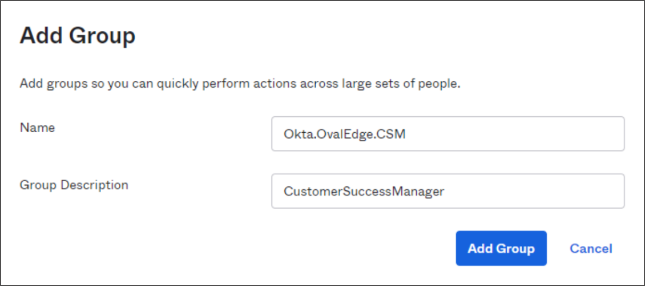Click 'quickly perform actions' in helper text
This screenshot has height=286, width=645.
coord(233,84)
